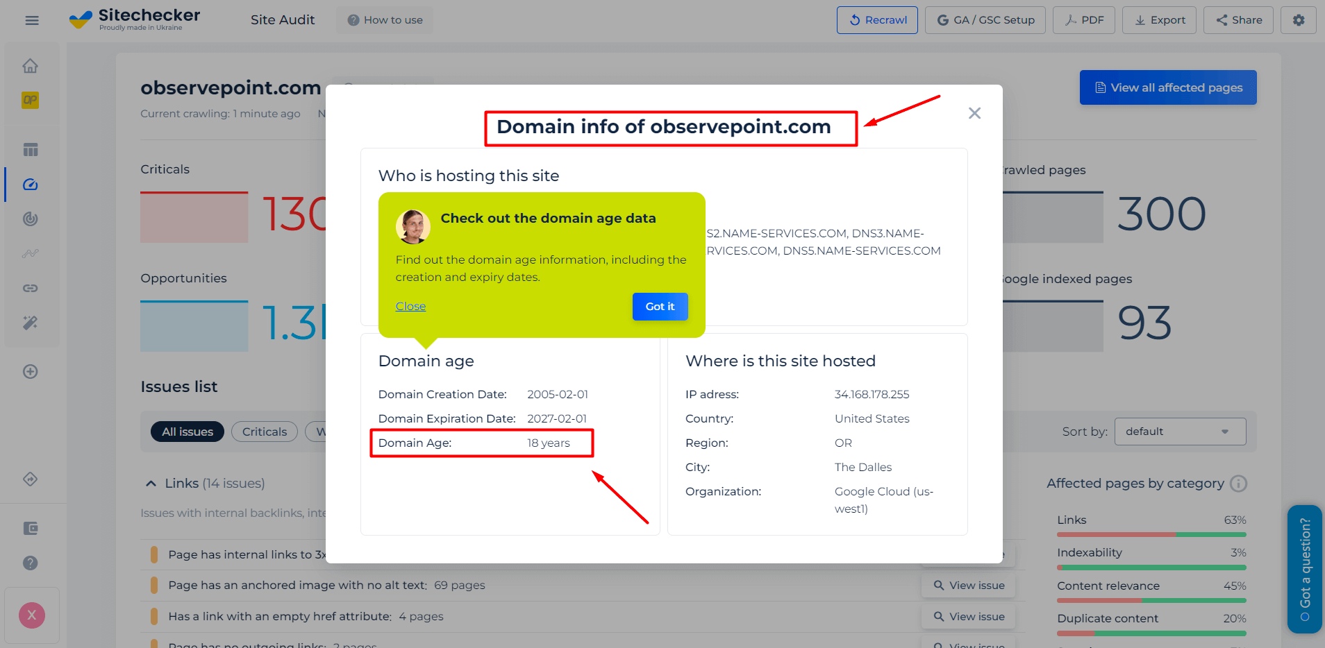Click the Google indexed pages count 93
This screenshot has height=648, width=1325.
[1144, 323]
